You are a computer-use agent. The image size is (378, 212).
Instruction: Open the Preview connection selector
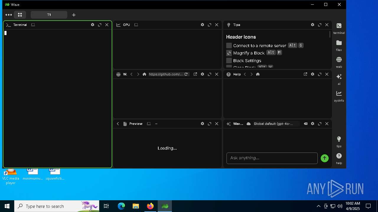pyautogui.click(x=149, y=124)
